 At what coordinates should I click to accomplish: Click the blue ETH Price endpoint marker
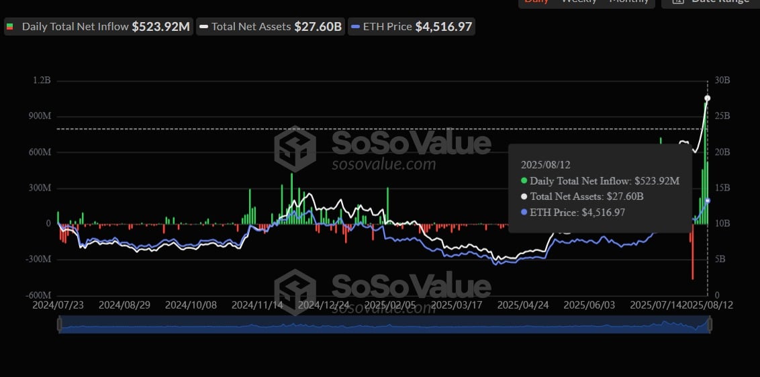(707, 201)
